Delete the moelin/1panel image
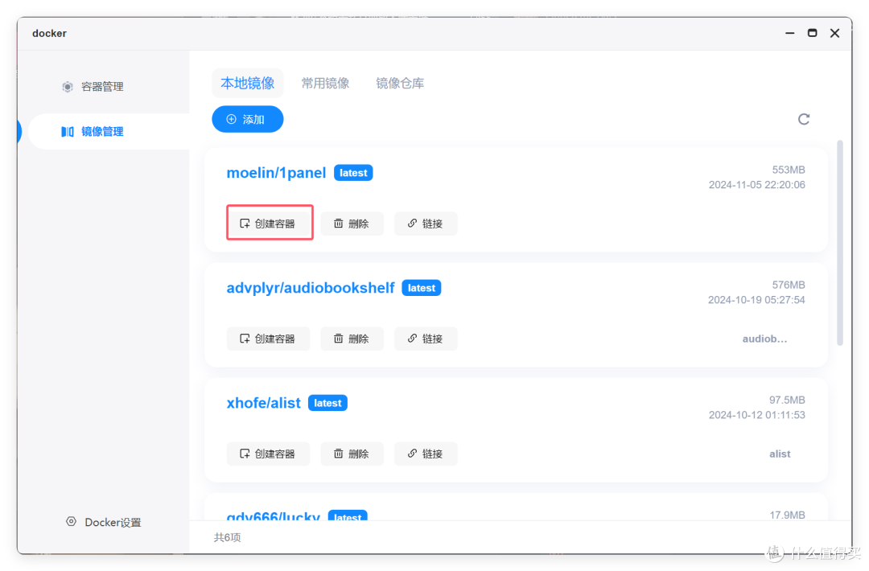The height and width of the screenshot is (571, 869). [x=352, y=224]
